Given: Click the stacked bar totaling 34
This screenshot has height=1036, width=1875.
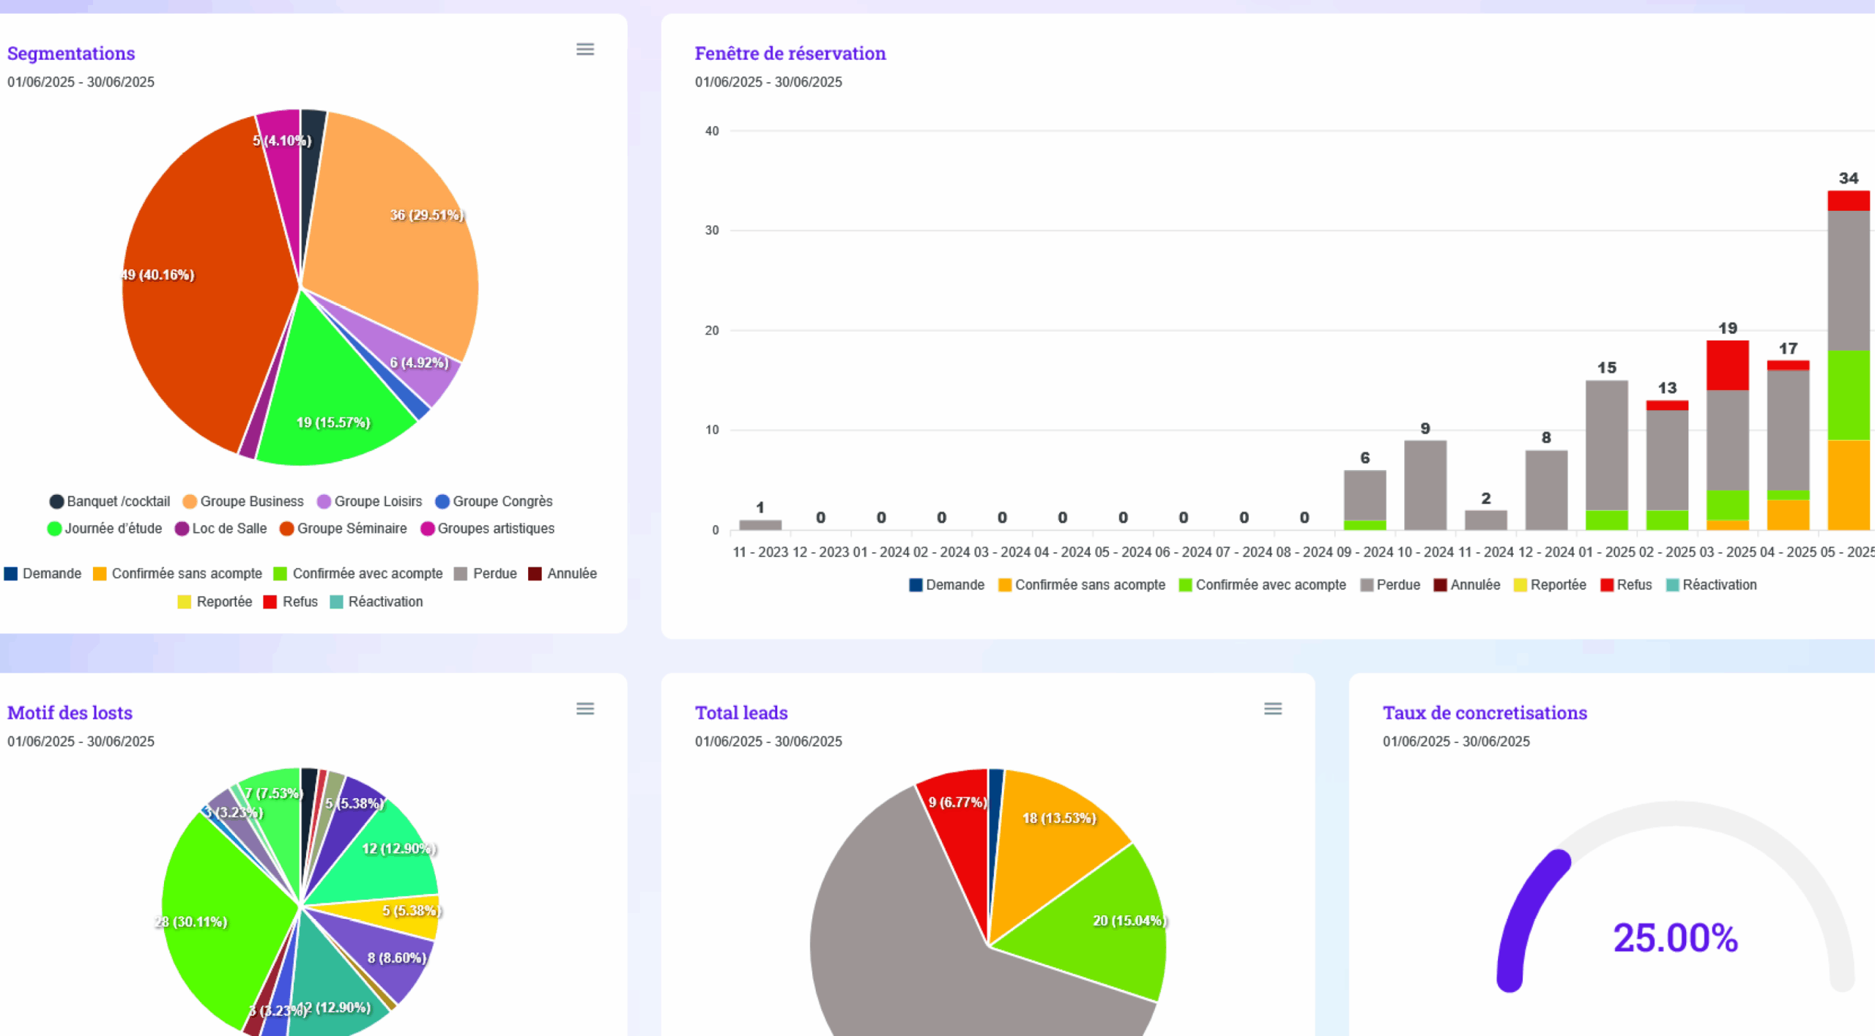Looking at the screenshot, I should pos(1848,359).
